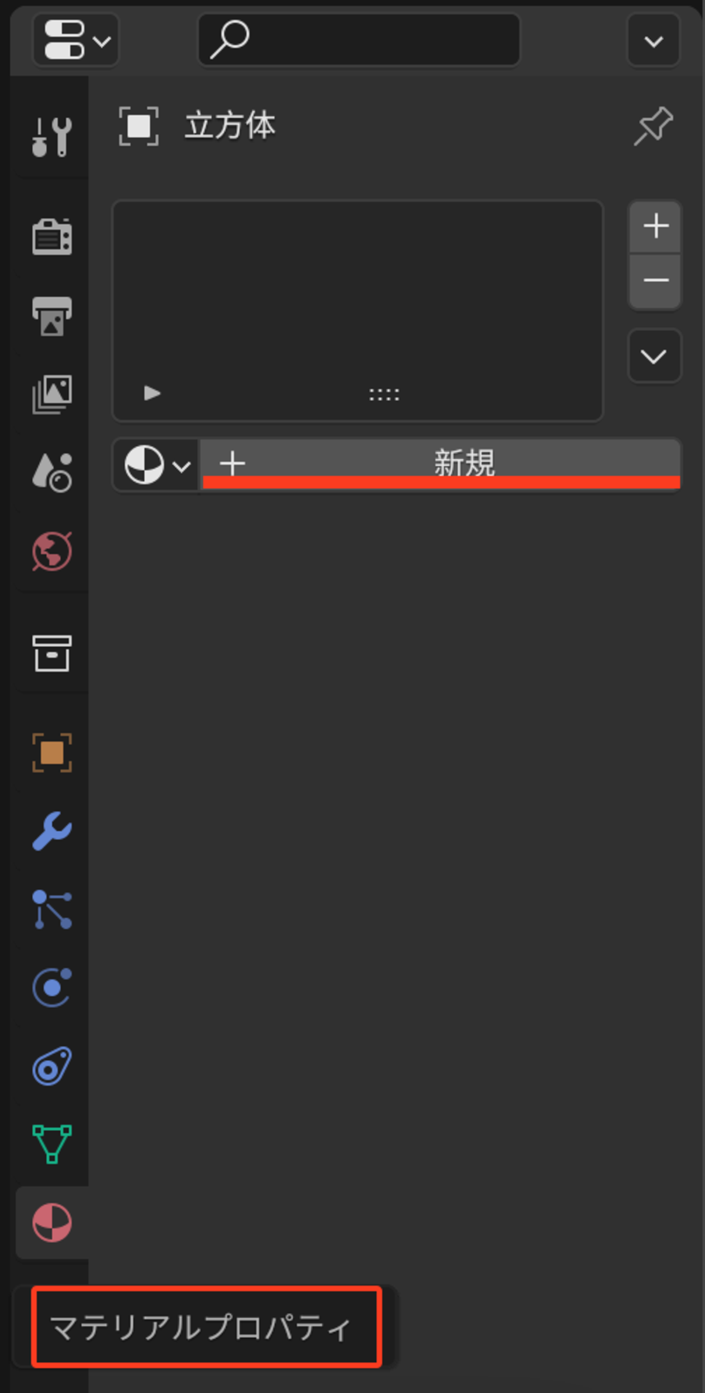
Task: Expand material slot specials chevron menu
Action: (654, 357)
